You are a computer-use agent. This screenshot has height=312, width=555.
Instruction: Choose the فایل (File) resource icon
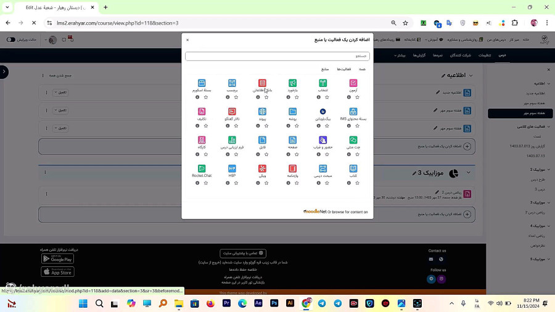(262, 140)
